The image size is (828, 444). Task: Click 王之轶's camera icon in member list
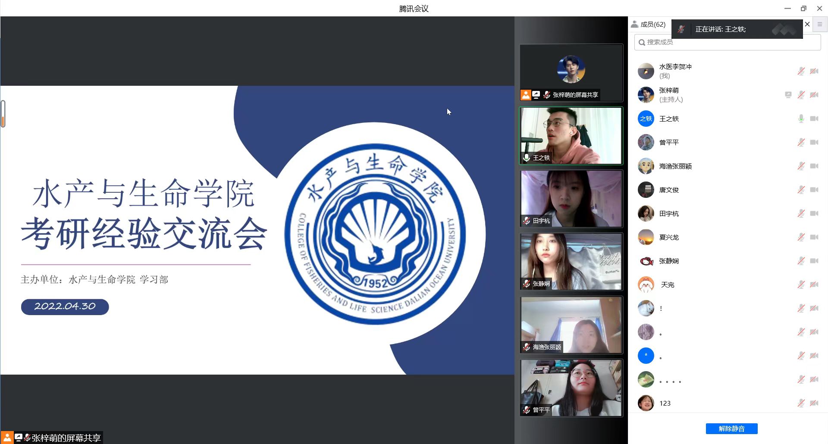tap(814, 119)
